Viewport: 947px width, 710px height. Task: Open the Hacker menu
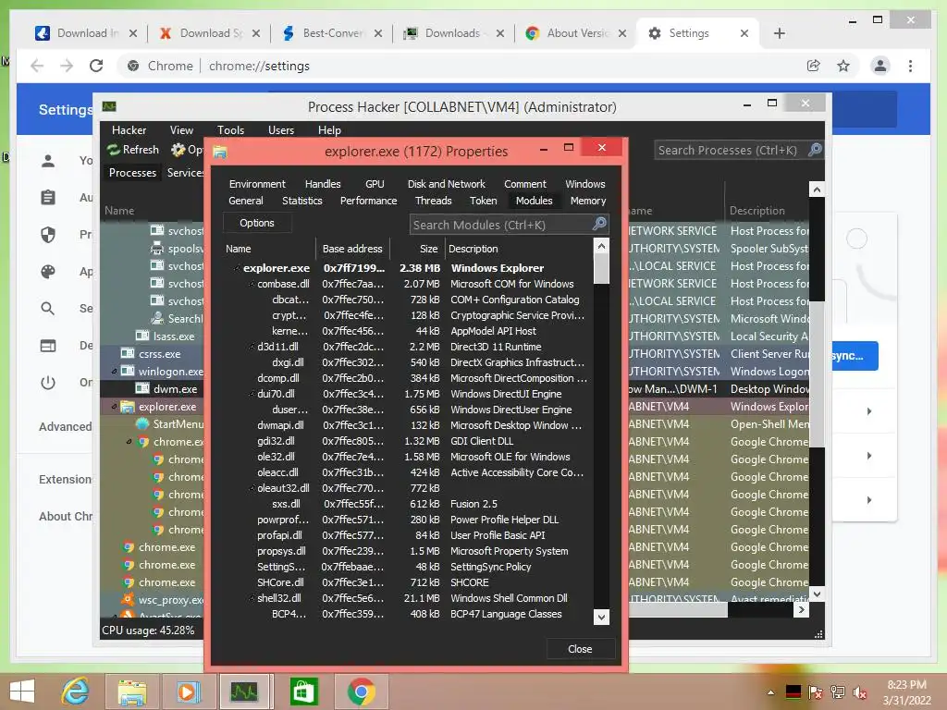(129, 130)
